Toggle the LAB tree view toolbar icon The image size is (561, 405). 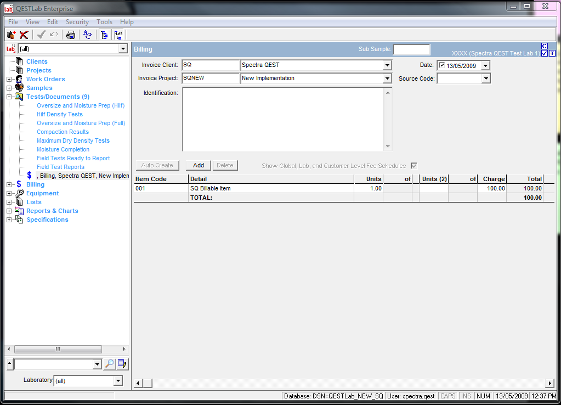pyautogui.click(x=118, y=35)
